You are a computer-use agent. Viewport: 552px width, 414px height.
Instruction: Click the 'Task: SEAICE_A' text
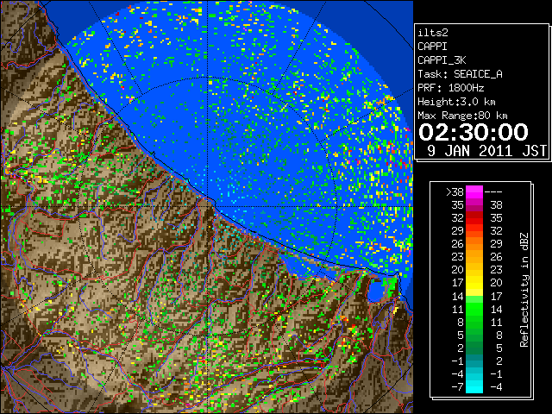pos(460,74)
